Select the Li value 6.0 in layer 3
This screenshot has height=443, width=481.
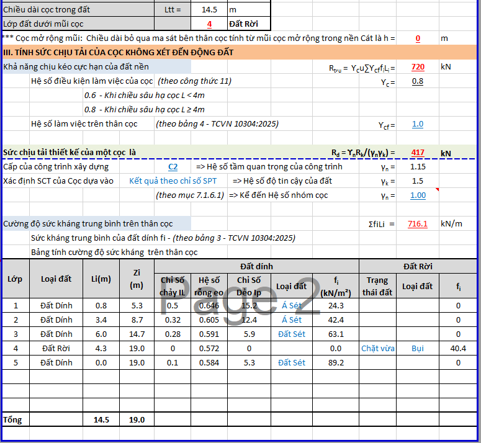102,334
